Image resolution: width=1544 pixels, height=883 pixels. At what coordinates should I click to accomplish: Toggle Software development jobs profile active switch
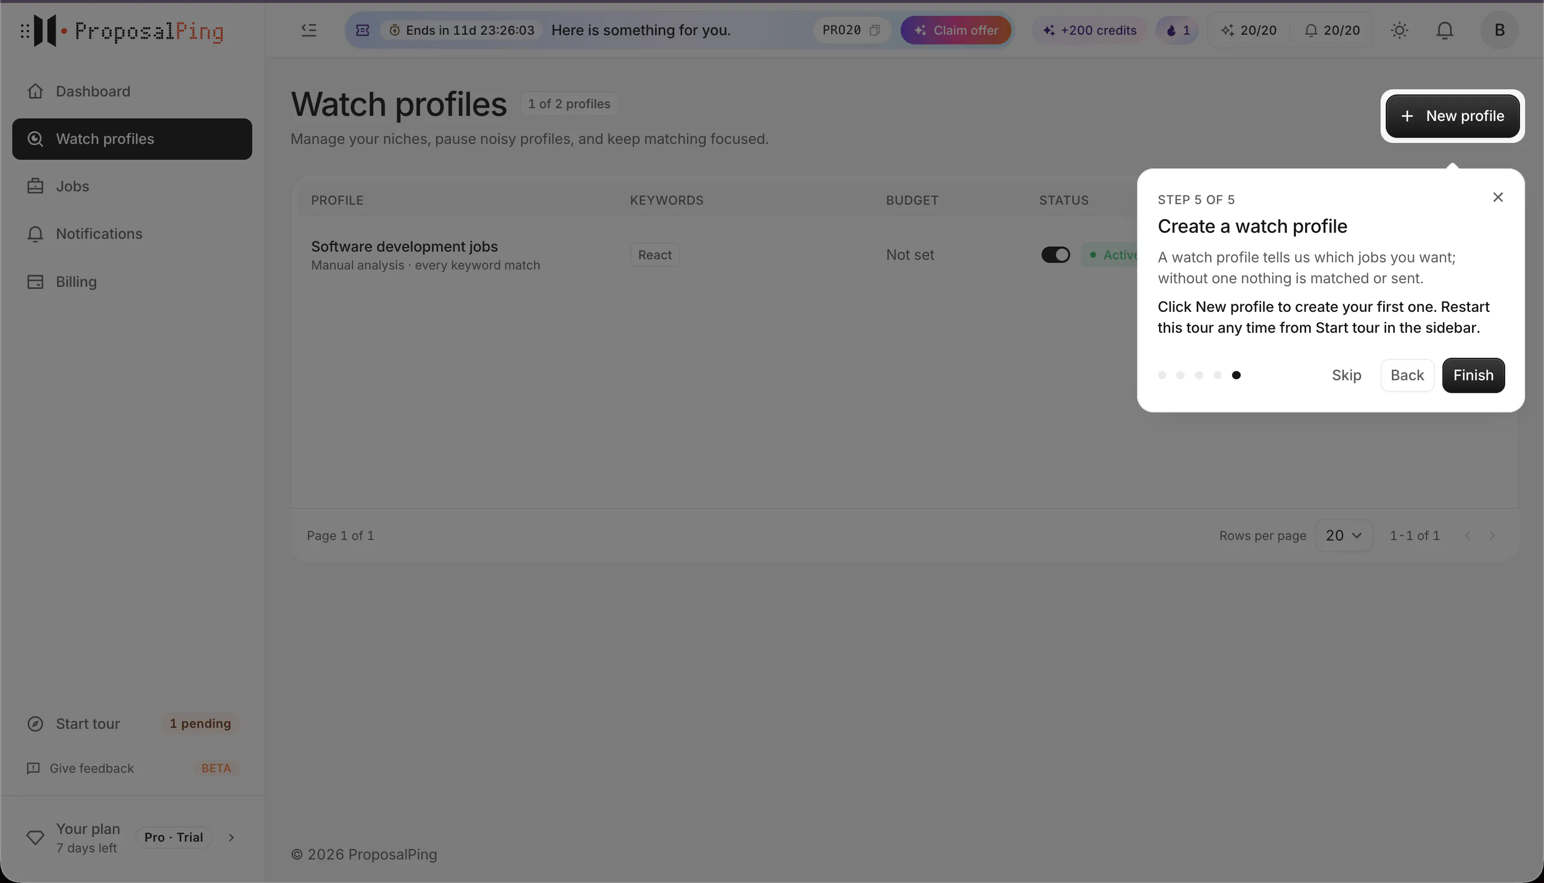[1055, 255]
